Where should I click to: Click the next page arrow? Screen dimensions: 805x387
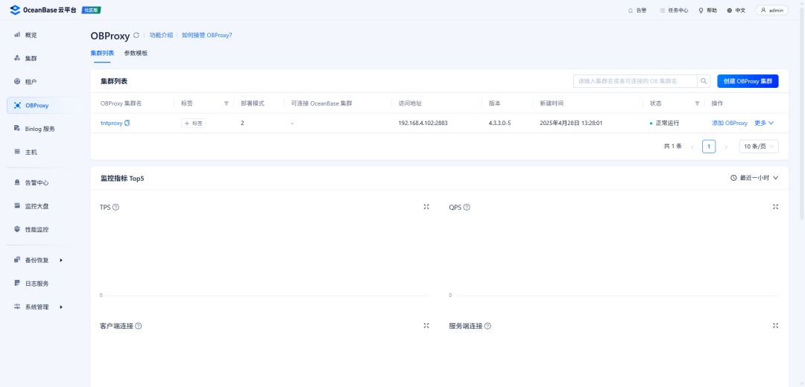click(725, 147)
